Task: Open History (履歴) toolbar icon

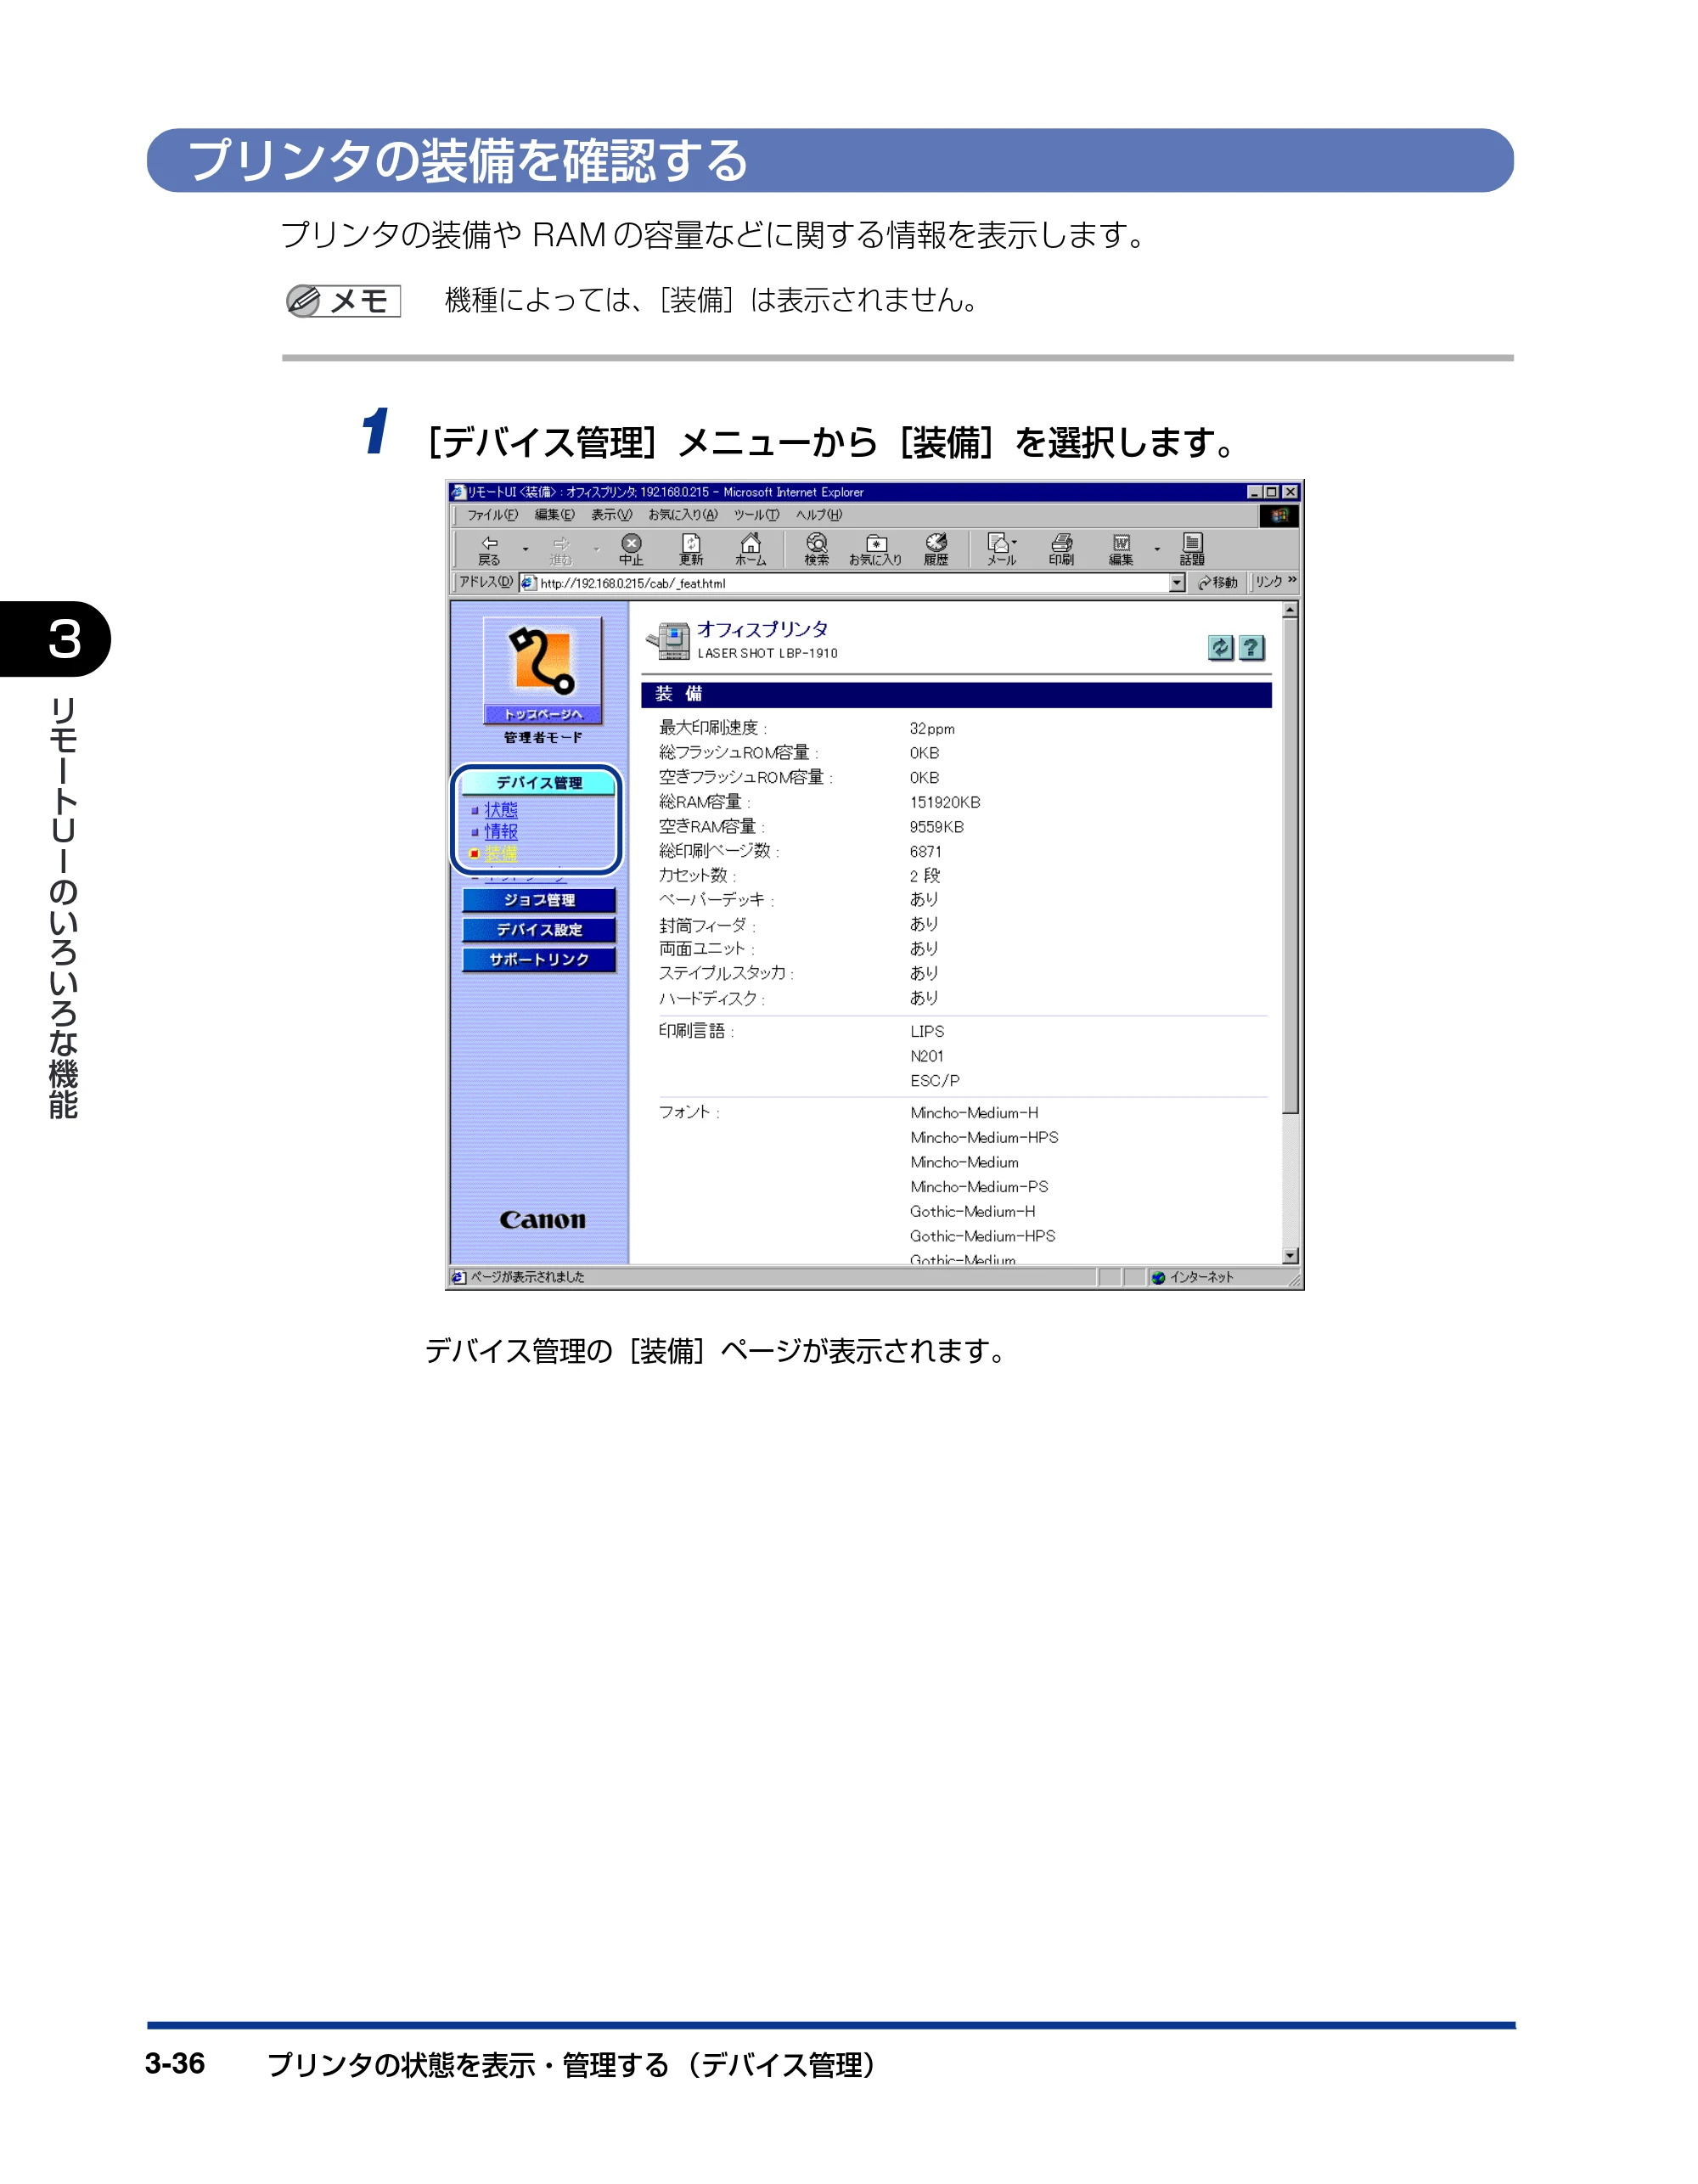Action: (x=936, y=549)
